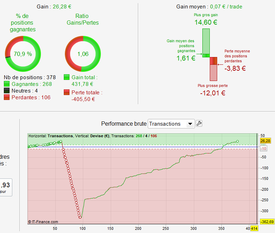Click the chart header 'Horizontal: Transactions' text
Image resolution: width=275 pixels, height=233 pixels.
click(x=51, y=136)
